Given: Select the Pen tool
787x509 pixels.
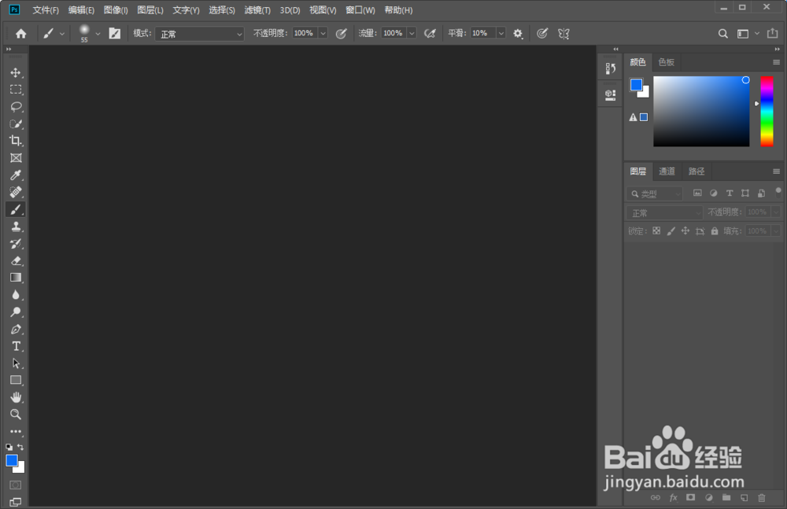Looking at the screenshot, I should pos(16,330).
